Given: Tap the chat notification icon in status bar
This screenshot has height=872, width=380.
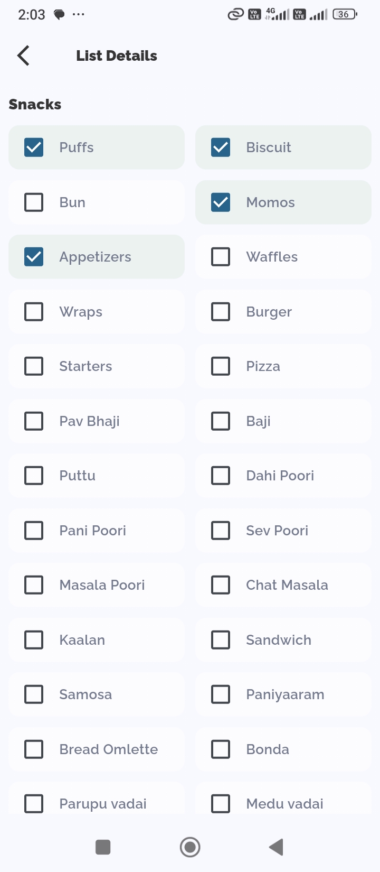Looking at the screenshot, I should point(59,15).
